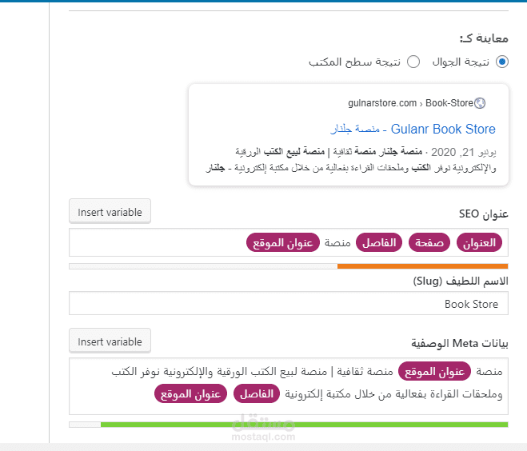Select the صفحة variable tag in SEO title

(x=430, y=242)
